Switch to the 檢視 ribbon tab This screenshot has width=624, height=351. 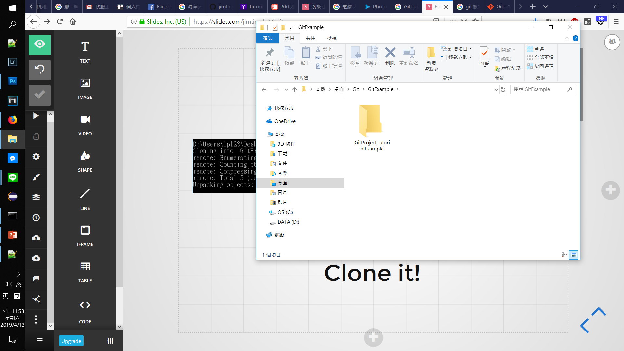[x=331, y=38]
